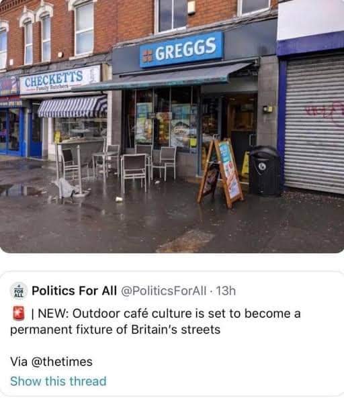Click Show this thread
This screenshot has width=344, height=402.
point(58,381)
